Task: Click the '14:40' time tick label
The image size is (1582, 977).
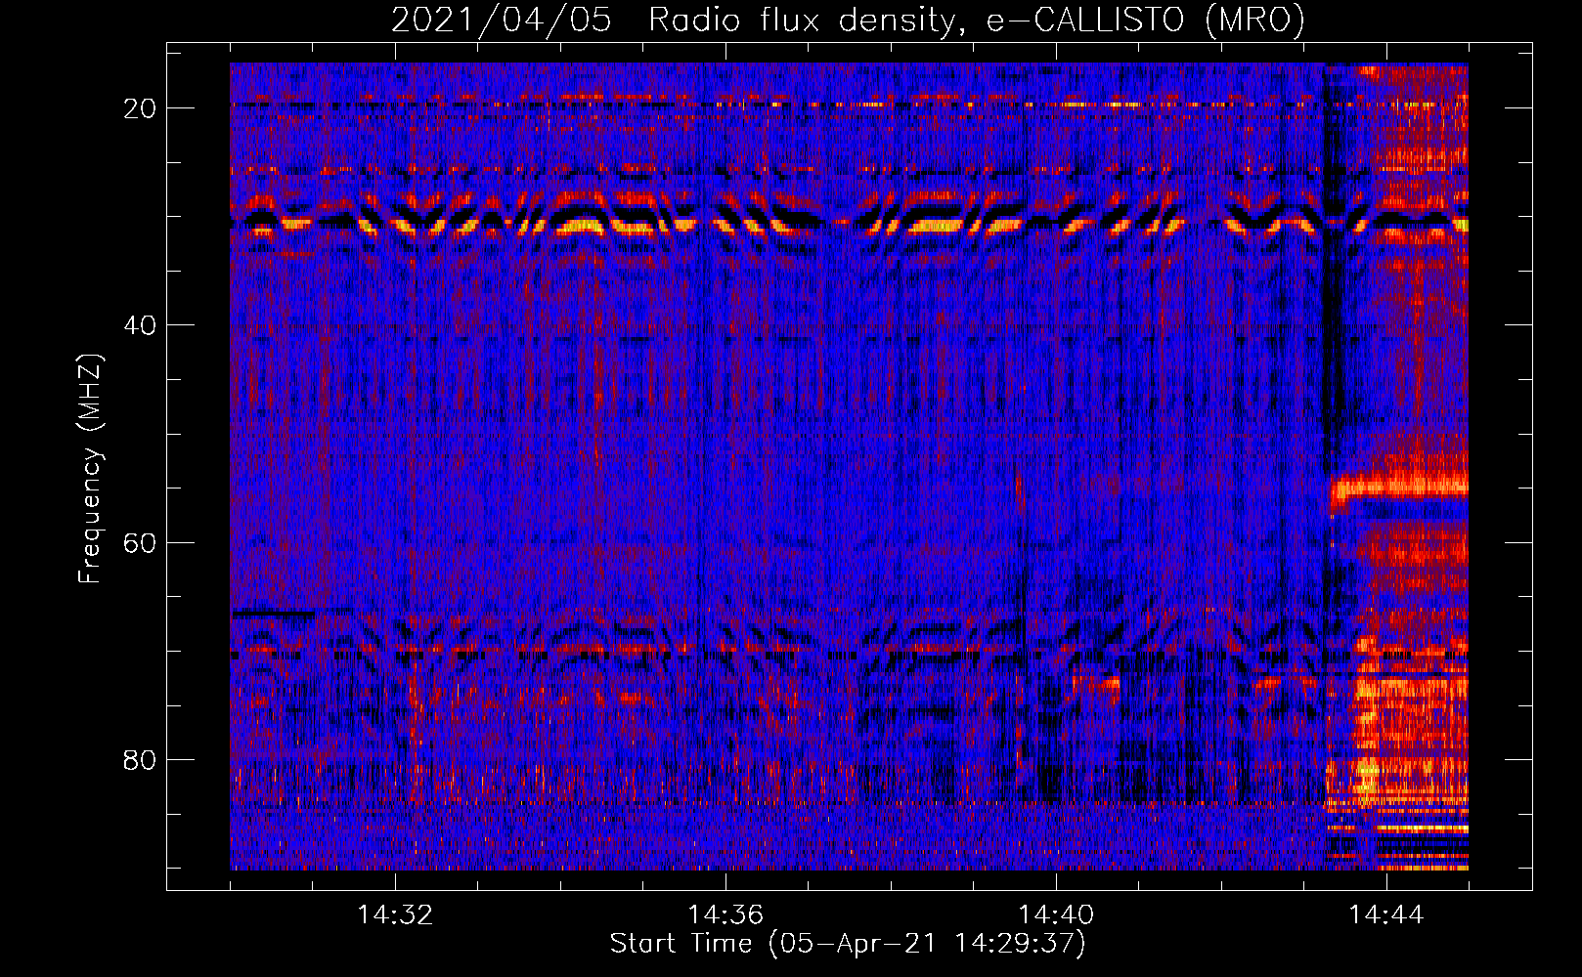Action: (x=1056, y=915)
